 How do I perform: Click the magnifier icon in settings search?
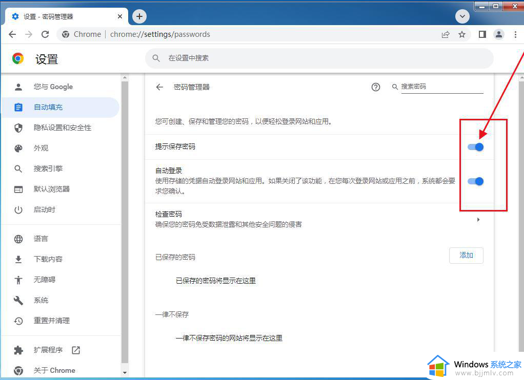point(156,58)
